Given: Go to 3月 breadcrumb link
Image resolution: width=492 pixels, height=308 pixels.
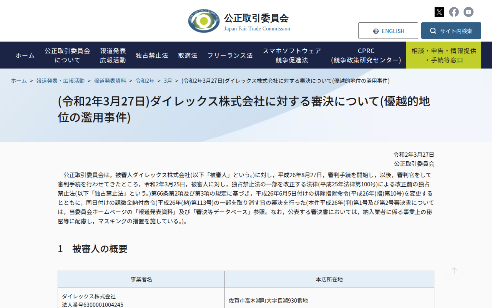Looking at the screenshot, I should tap(168, 80).
